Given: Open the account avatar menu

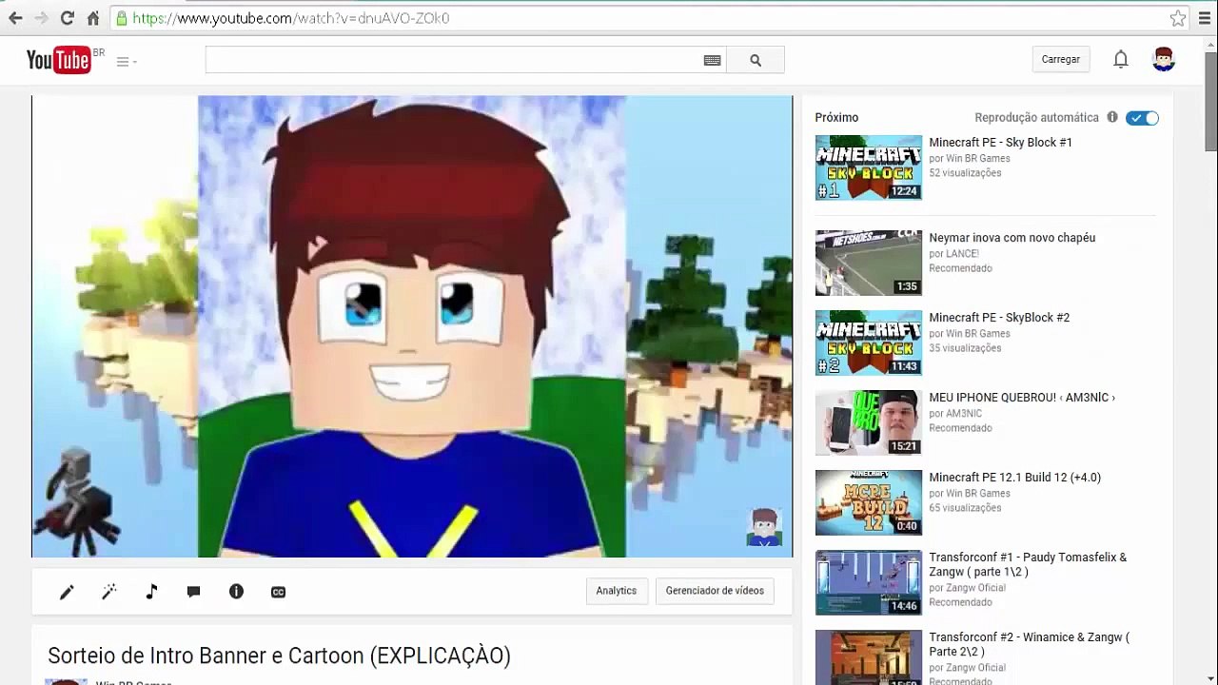Looking at the screenshot, I should coord(1164,60).
